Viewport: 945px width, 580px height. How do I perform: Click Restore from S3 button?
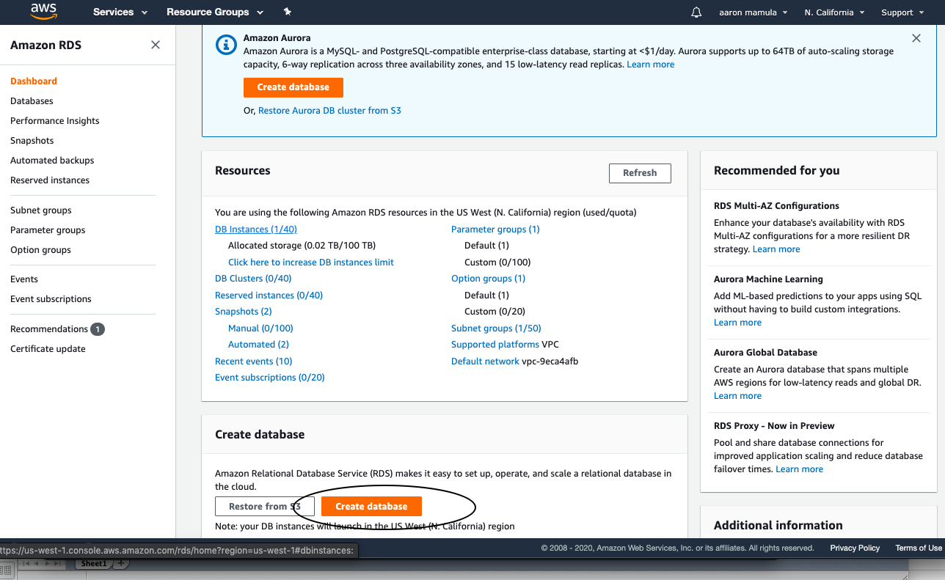tap(265, 507)
